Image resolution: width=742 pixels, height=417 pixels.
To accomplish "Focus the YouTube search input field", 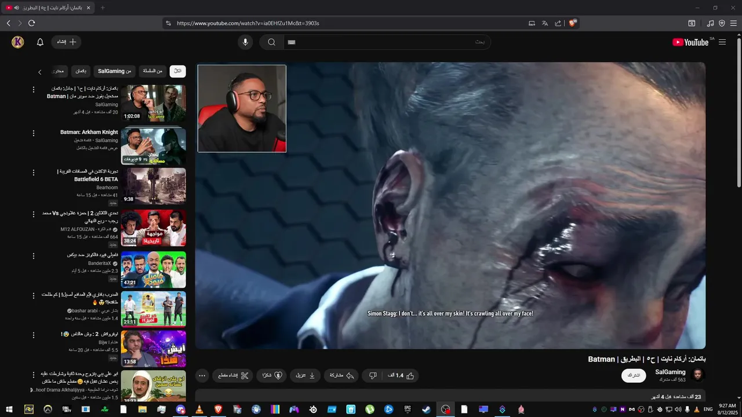I will click(387, 42).
